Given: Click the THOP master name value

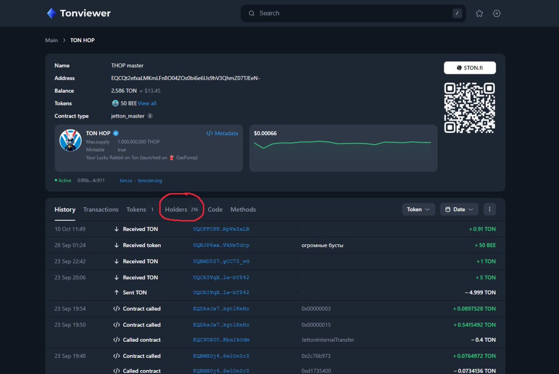Looking at the screenshot, I should click(x=127, y=66).
